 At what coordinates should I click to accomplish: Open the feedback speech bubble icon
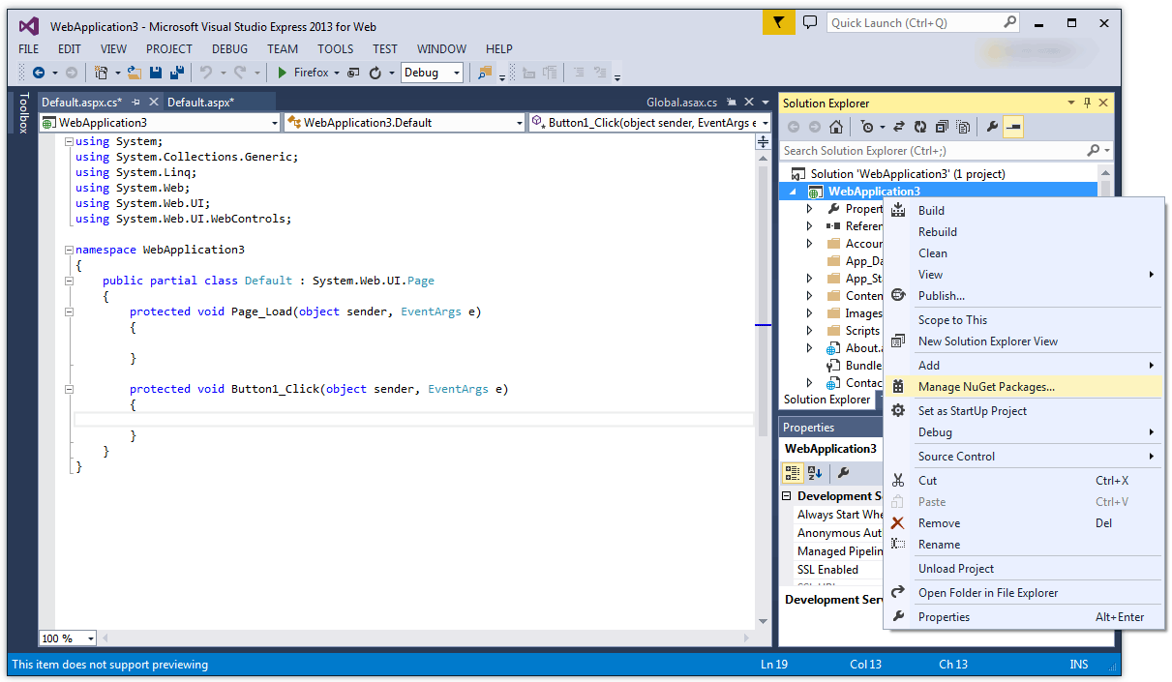(810, 22)
